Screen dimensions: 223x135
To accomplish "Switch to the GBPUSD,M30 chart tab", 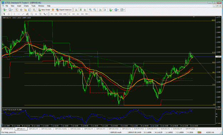I will pyautogui.click(x=113, y=129).
